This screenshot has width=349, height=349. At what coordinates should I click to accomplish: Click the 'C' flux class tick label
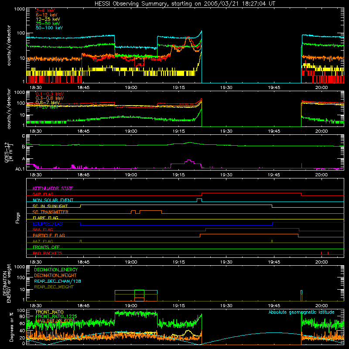24,136
